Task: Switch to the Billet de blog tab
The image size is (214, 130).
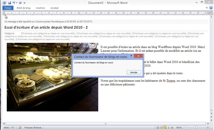Action: tap(23, 8)
